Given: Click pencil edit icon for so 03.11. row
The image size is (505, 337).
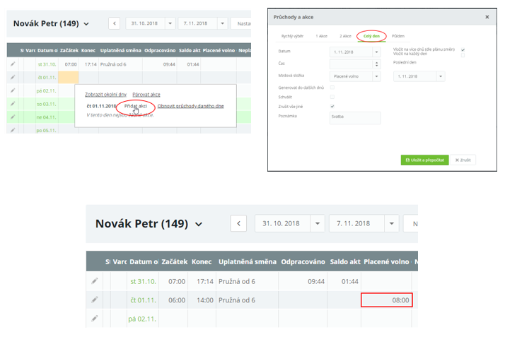Looking at the screenshot, I should pyautogui.click(x=13, y=104).
